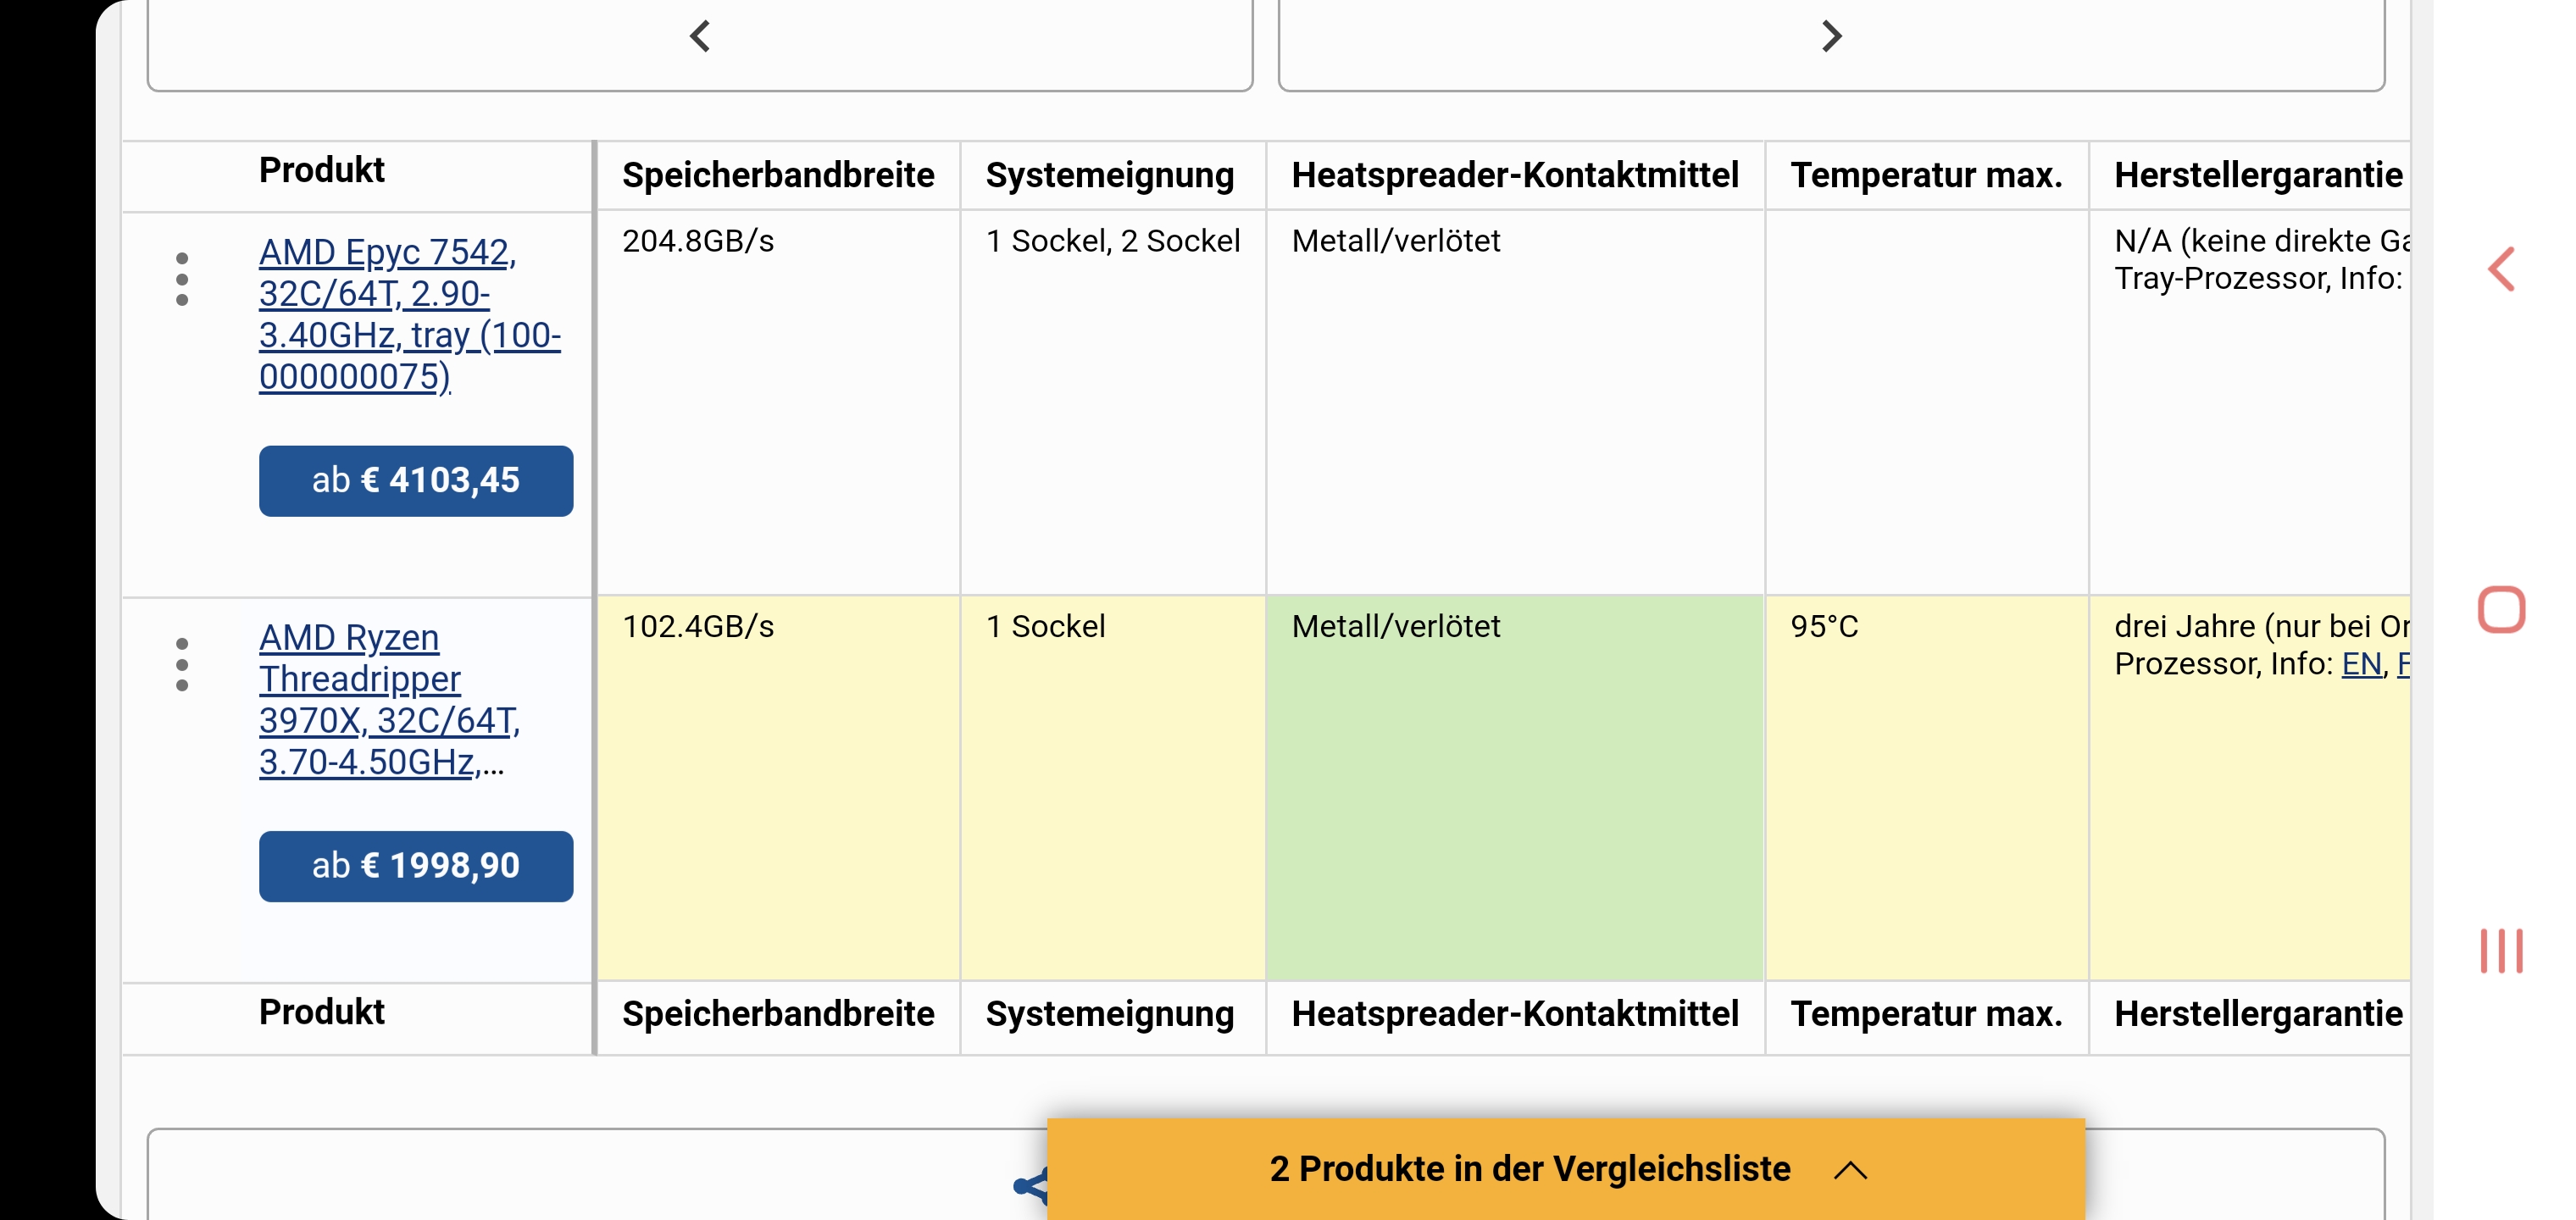Screen dimensions: 2576x1220
Task: Click the Systemeigenung footer header
Action: click(1110, 1015)
